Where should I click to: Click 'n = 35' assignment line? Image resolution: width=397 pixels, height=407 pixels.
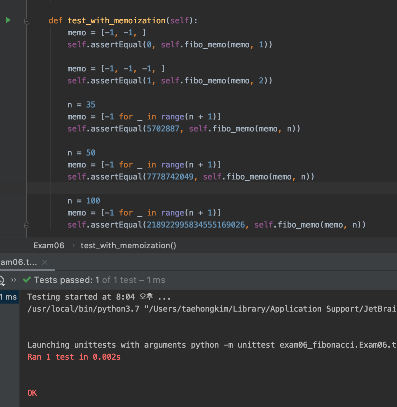[81, 105]
